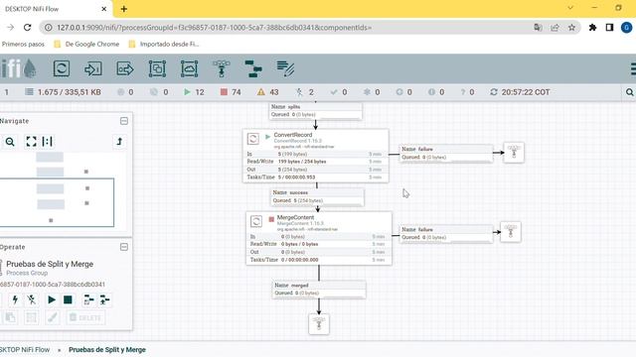The image size is (636, 357).
Task: Open the Primeros pasos bookmark
Action: tap(23, 44)
